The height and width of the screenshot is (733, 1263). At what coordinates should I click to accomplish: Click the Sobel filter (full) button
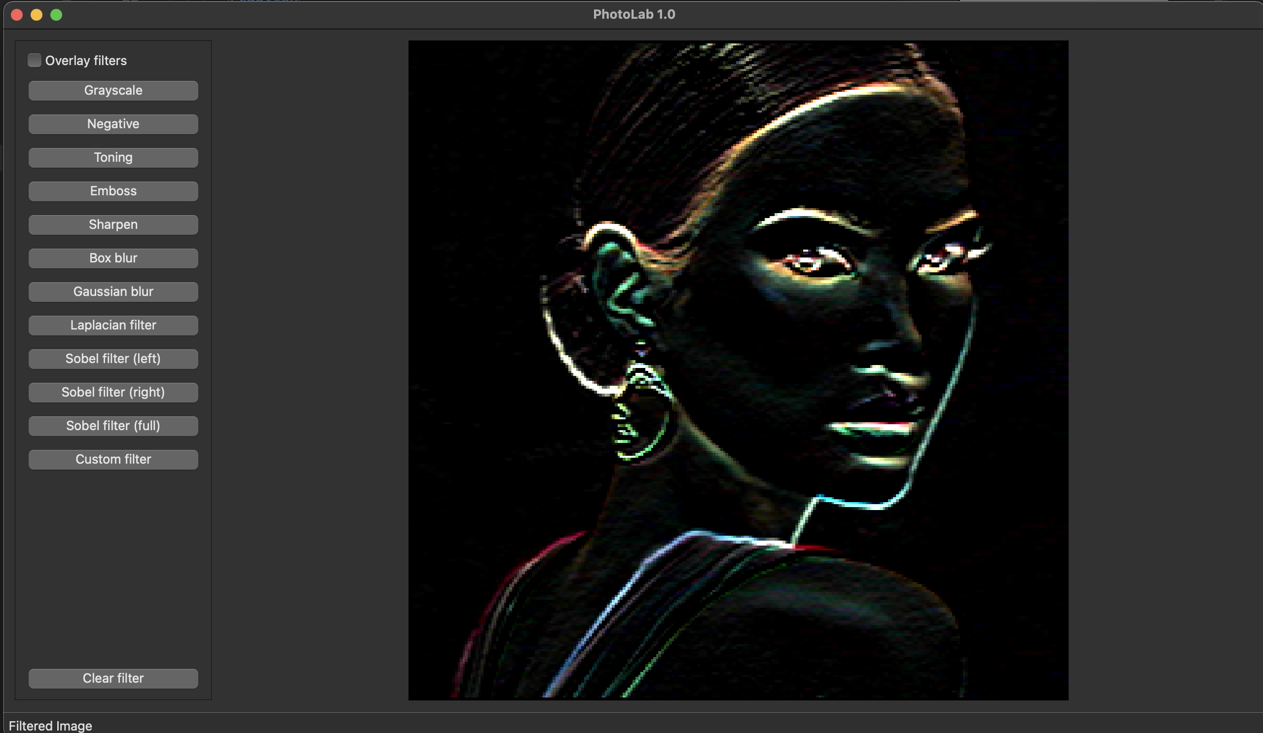(113, 426)
